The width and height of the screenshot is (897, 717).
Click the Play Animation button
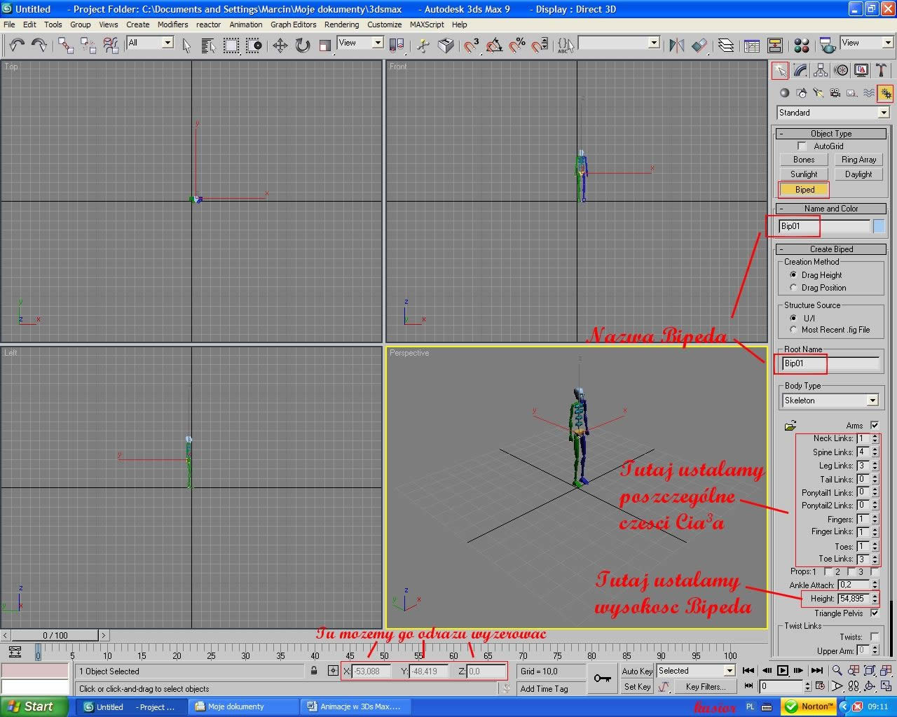(783, 671)
